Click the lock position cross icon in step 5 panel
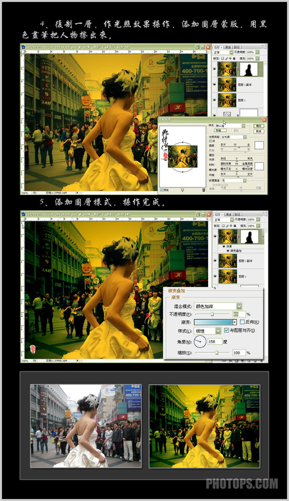The width and height of the screenshot is (289, 501). coord(231,226)
